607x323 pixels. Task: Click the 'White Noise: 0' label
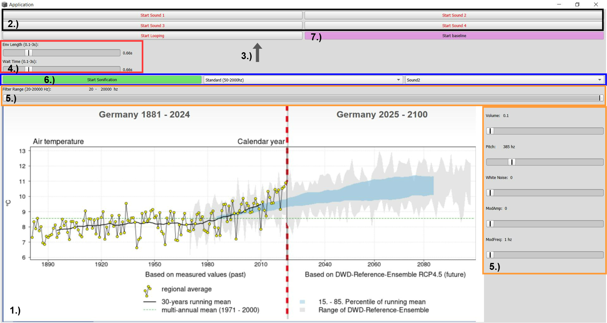pos(499,178)
